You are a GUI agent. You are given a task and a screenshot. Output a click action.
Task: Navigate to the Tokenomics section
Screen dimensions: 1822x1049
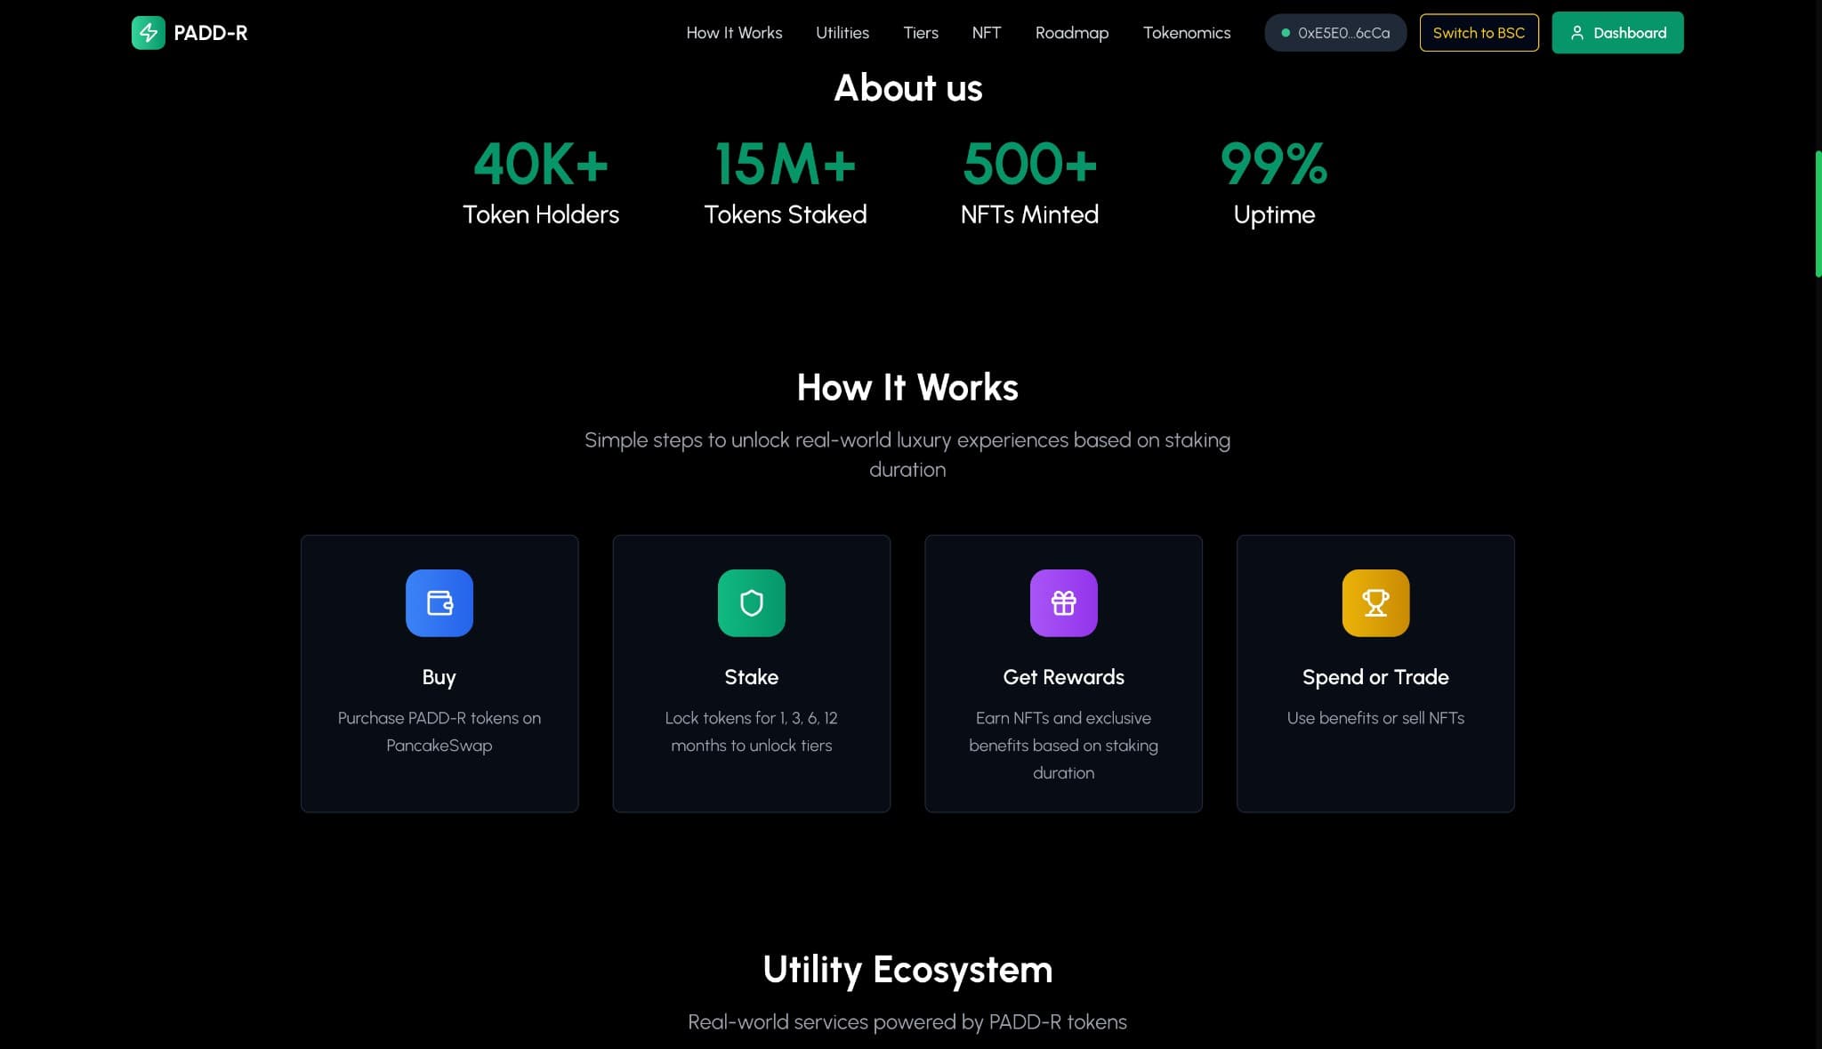tap(1187, 33)
